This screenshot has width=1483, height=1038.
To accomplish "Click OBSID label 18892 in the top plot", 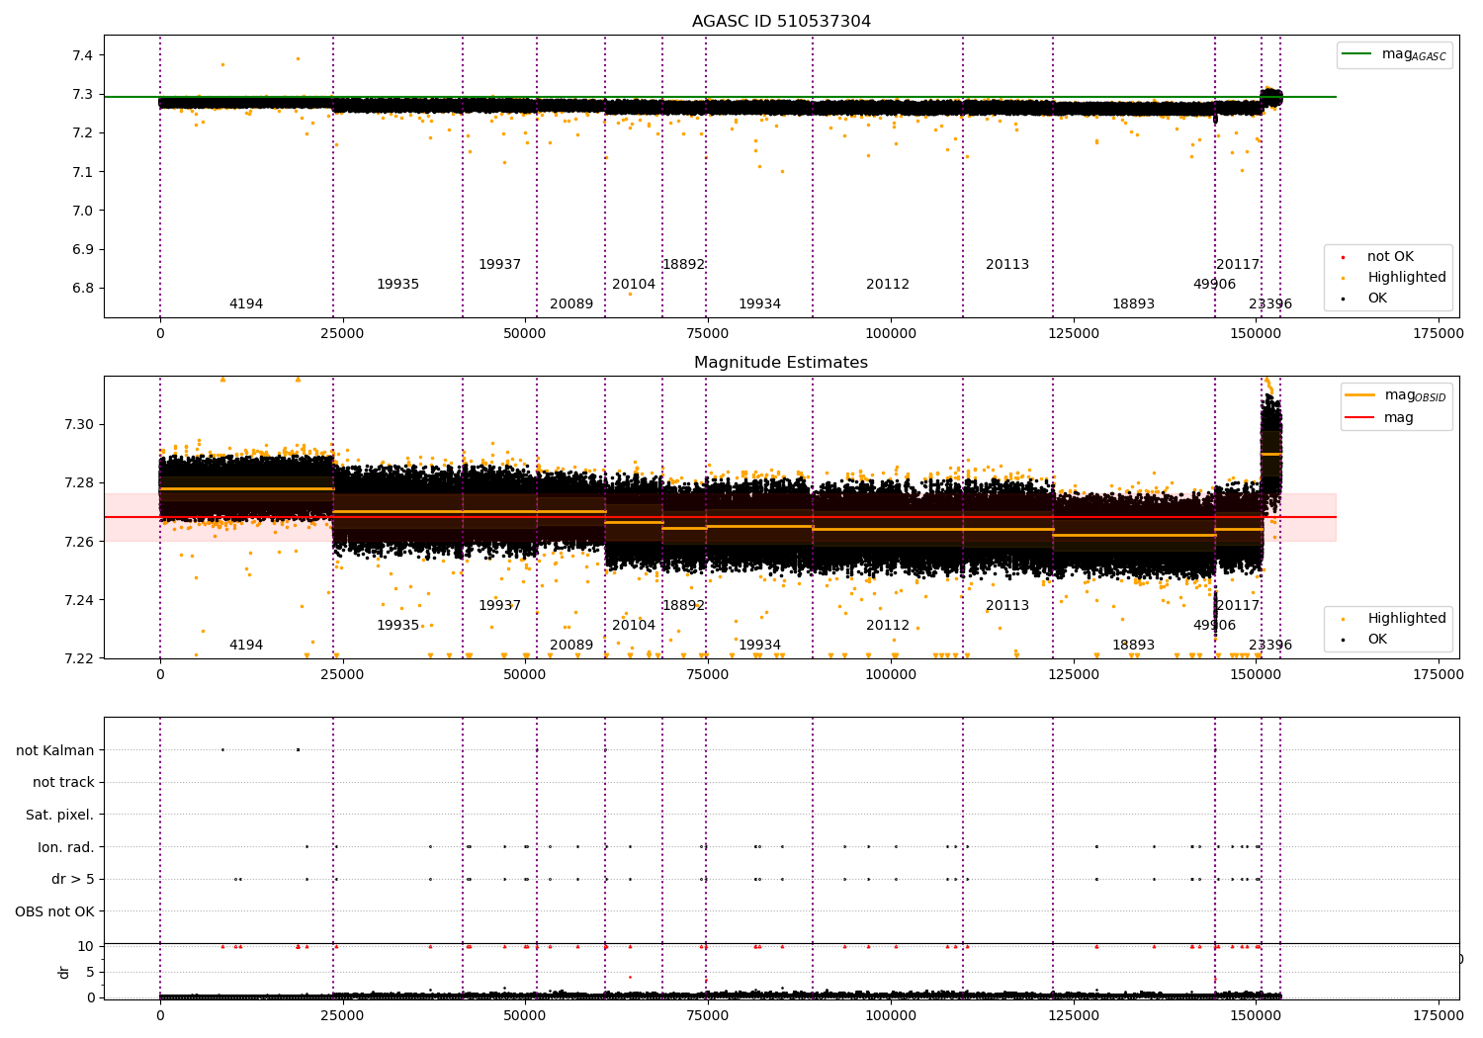I will (x=683, y=265).
